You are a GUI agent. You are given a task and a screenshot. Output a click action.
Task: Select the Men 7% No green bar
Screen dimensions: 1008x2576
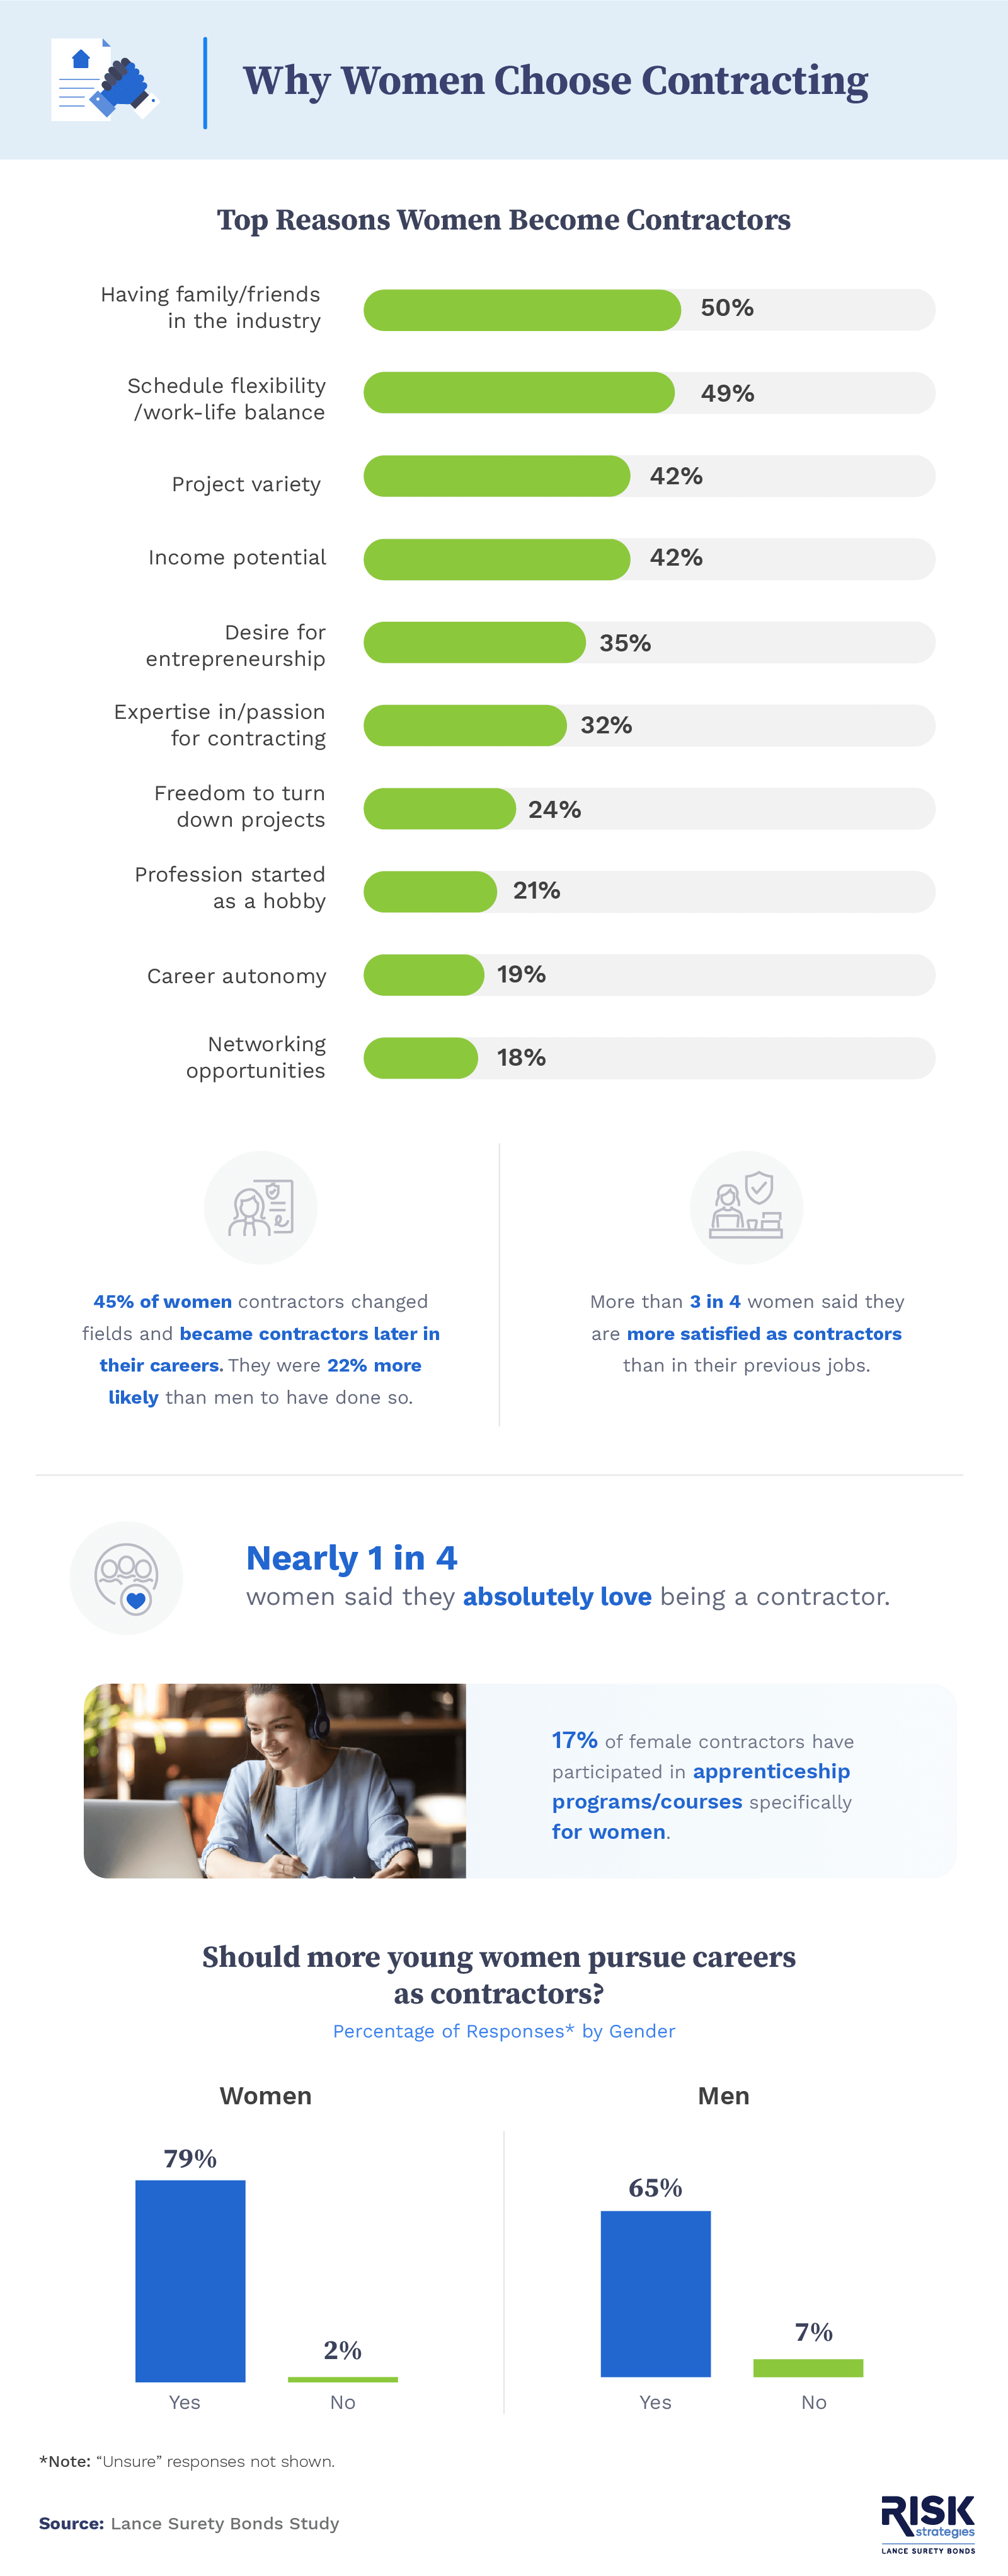tap(808, 2368)
